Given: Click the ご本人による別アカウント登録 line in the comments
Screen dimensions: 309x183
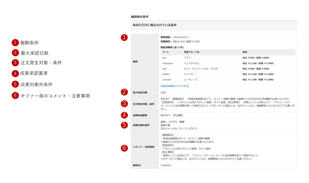Looking at the screenshot, I should (185, 148).
